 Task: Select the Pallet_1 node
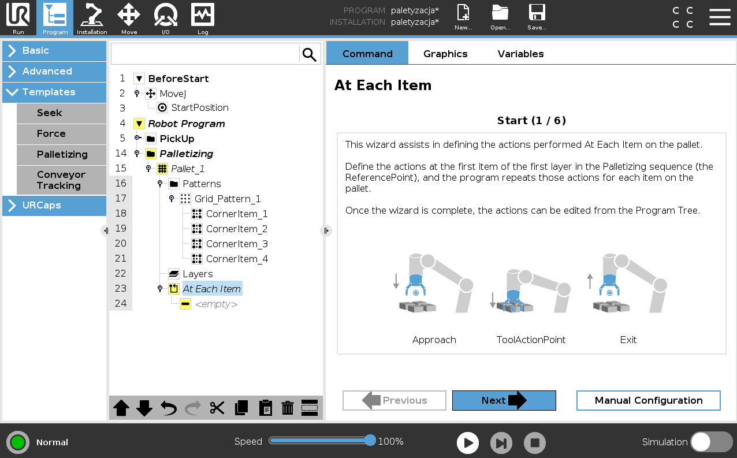click(x=188, y=169)
